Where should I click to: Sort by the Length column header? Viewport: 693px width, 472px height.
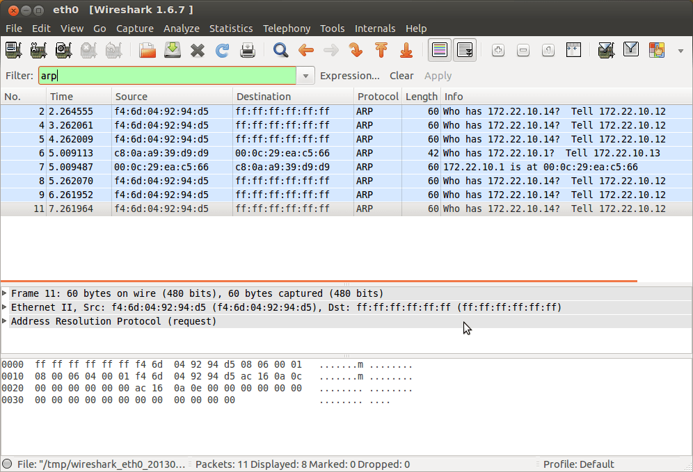(421, 96)
